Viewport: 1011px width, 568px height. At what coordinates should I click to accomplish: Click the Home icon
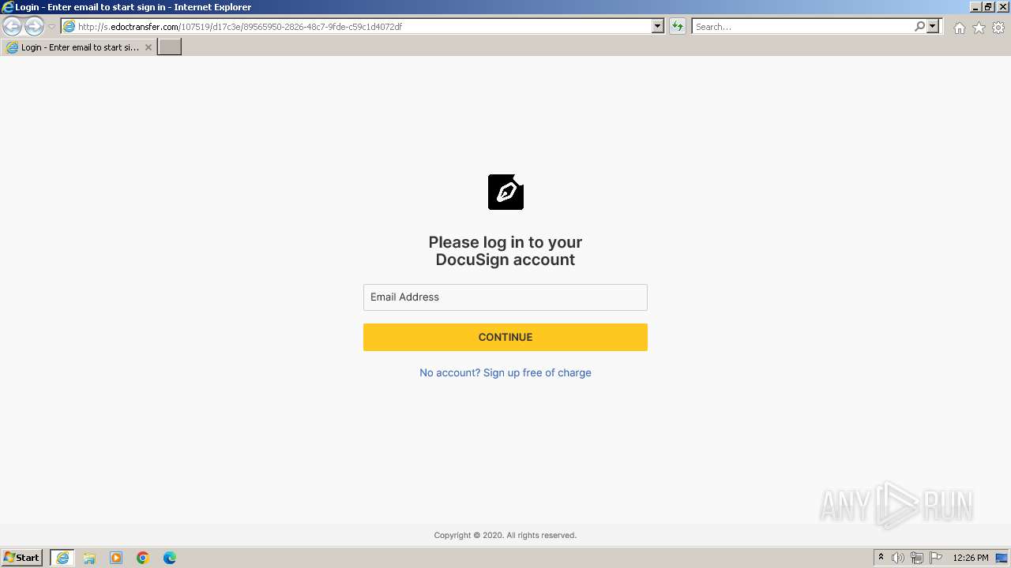[x=960, y=28]
